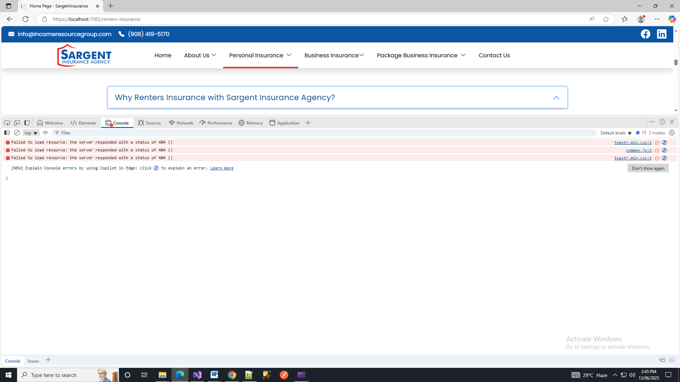Open the Inspect element picker tool
The width and height of the screenshot is (680, 382).
(7, 123)
